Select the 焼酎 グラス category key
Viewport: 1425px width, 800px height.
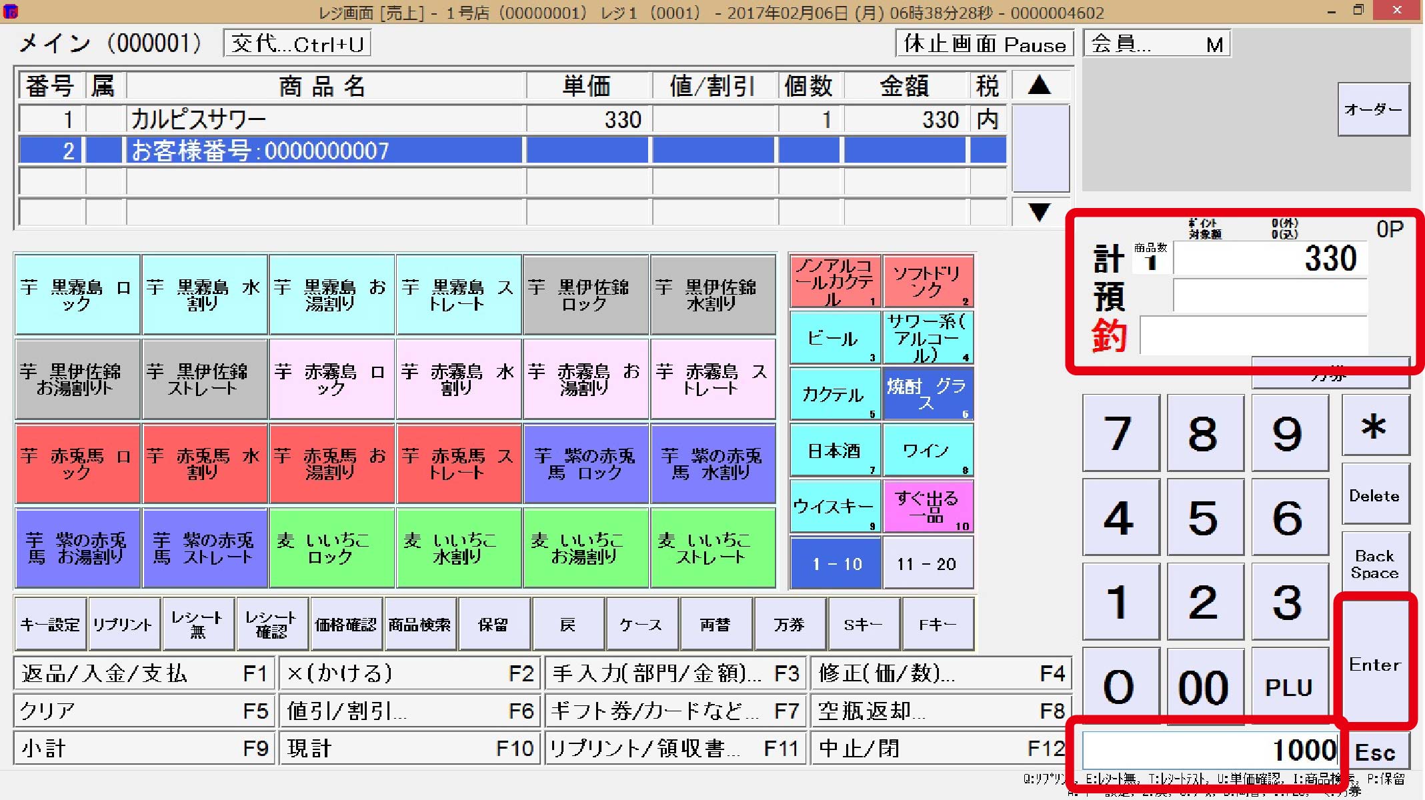click(x=928, y=394)
